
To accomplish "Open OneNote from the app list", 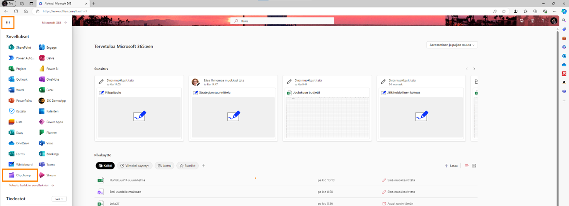I will point(49,79).
